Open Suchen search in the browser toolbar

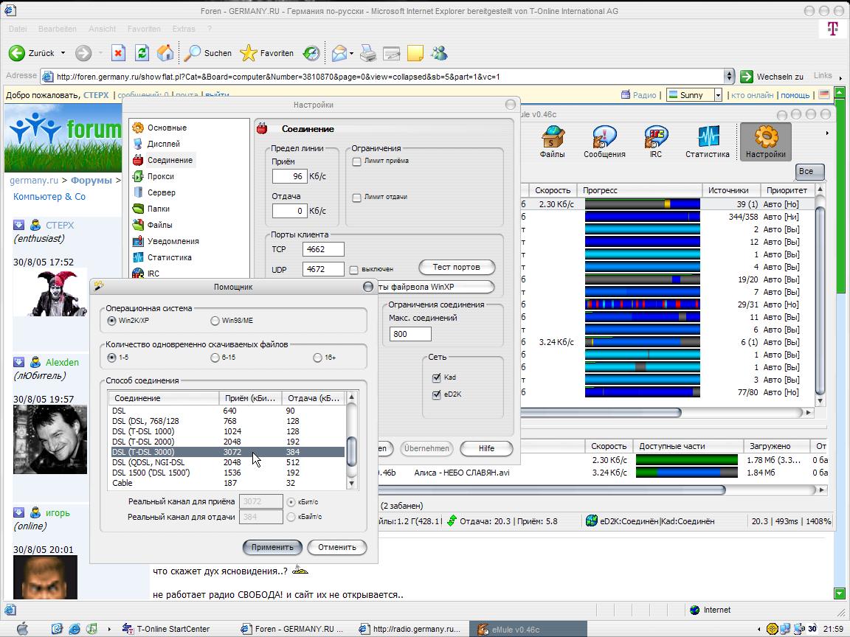pos(208,53)
